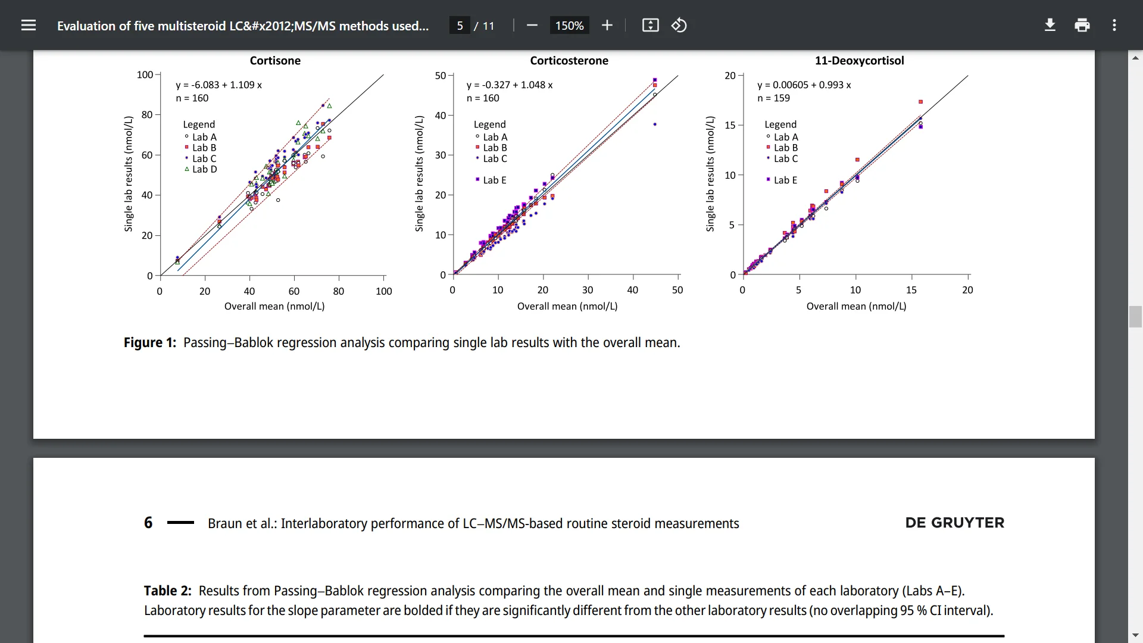Image resolution: width=1143 pixels, height=643 pixels.
Task: Click Lab E in 11-Deoxycortisol legend
Action: point(782,180)
